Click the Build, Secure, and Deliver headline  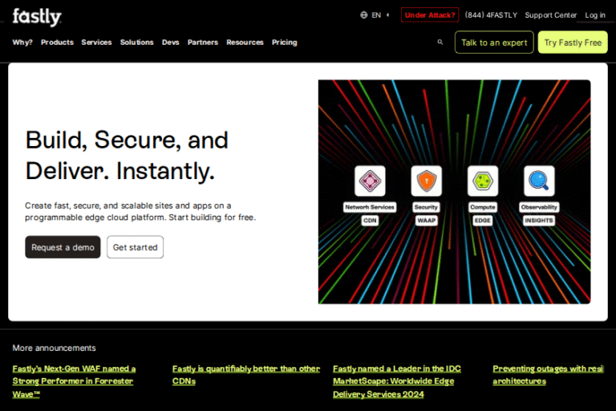point(127,156)
